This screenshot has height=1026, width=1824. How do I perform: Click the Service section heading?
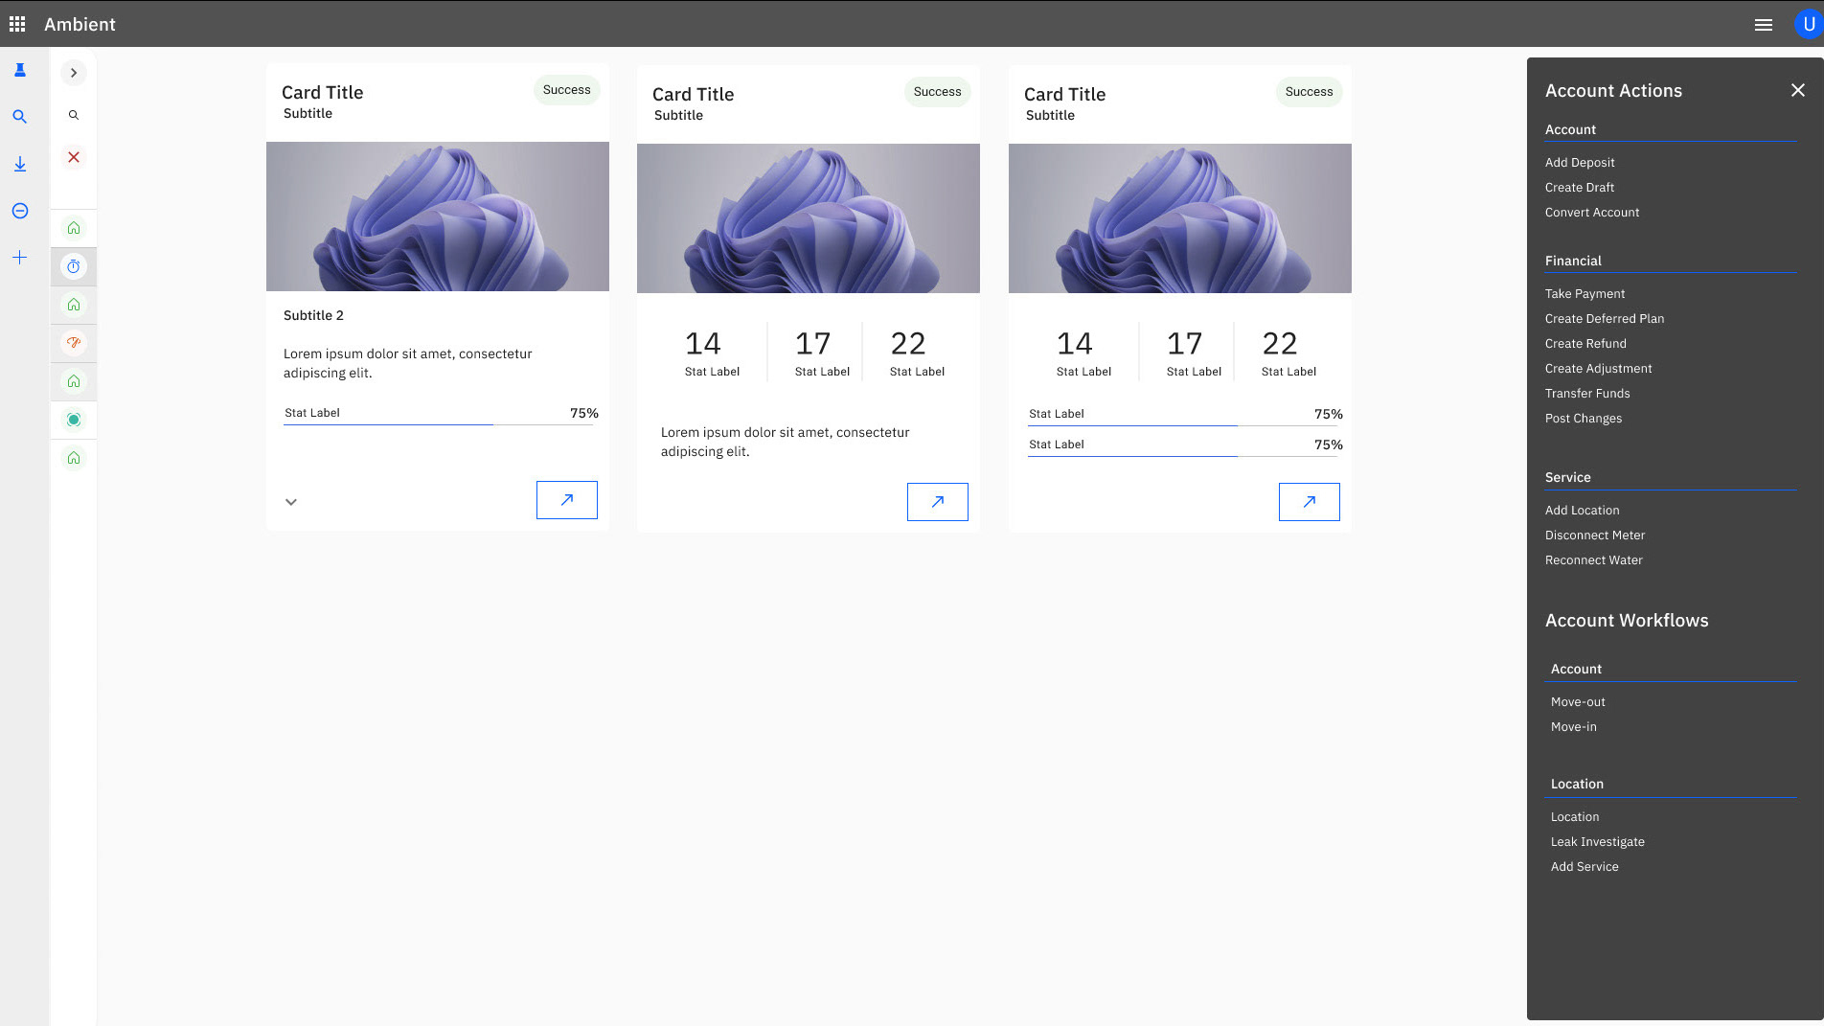1567,477
